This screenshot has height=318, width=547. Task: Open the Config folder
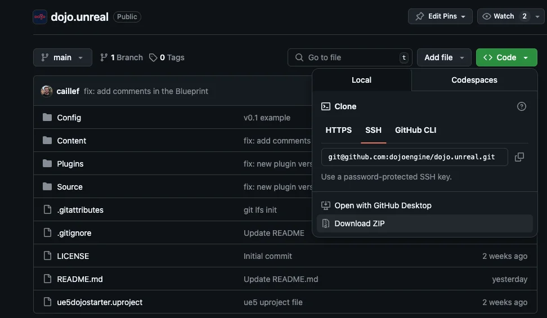[69, 118]
